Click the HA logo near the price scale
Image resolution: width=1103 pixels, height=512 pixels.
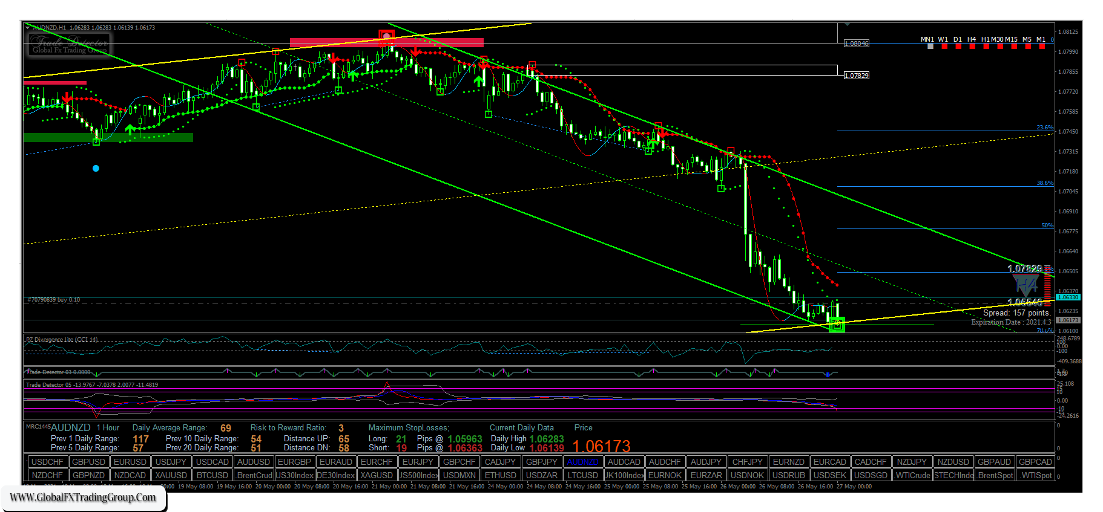point(1026,285)
